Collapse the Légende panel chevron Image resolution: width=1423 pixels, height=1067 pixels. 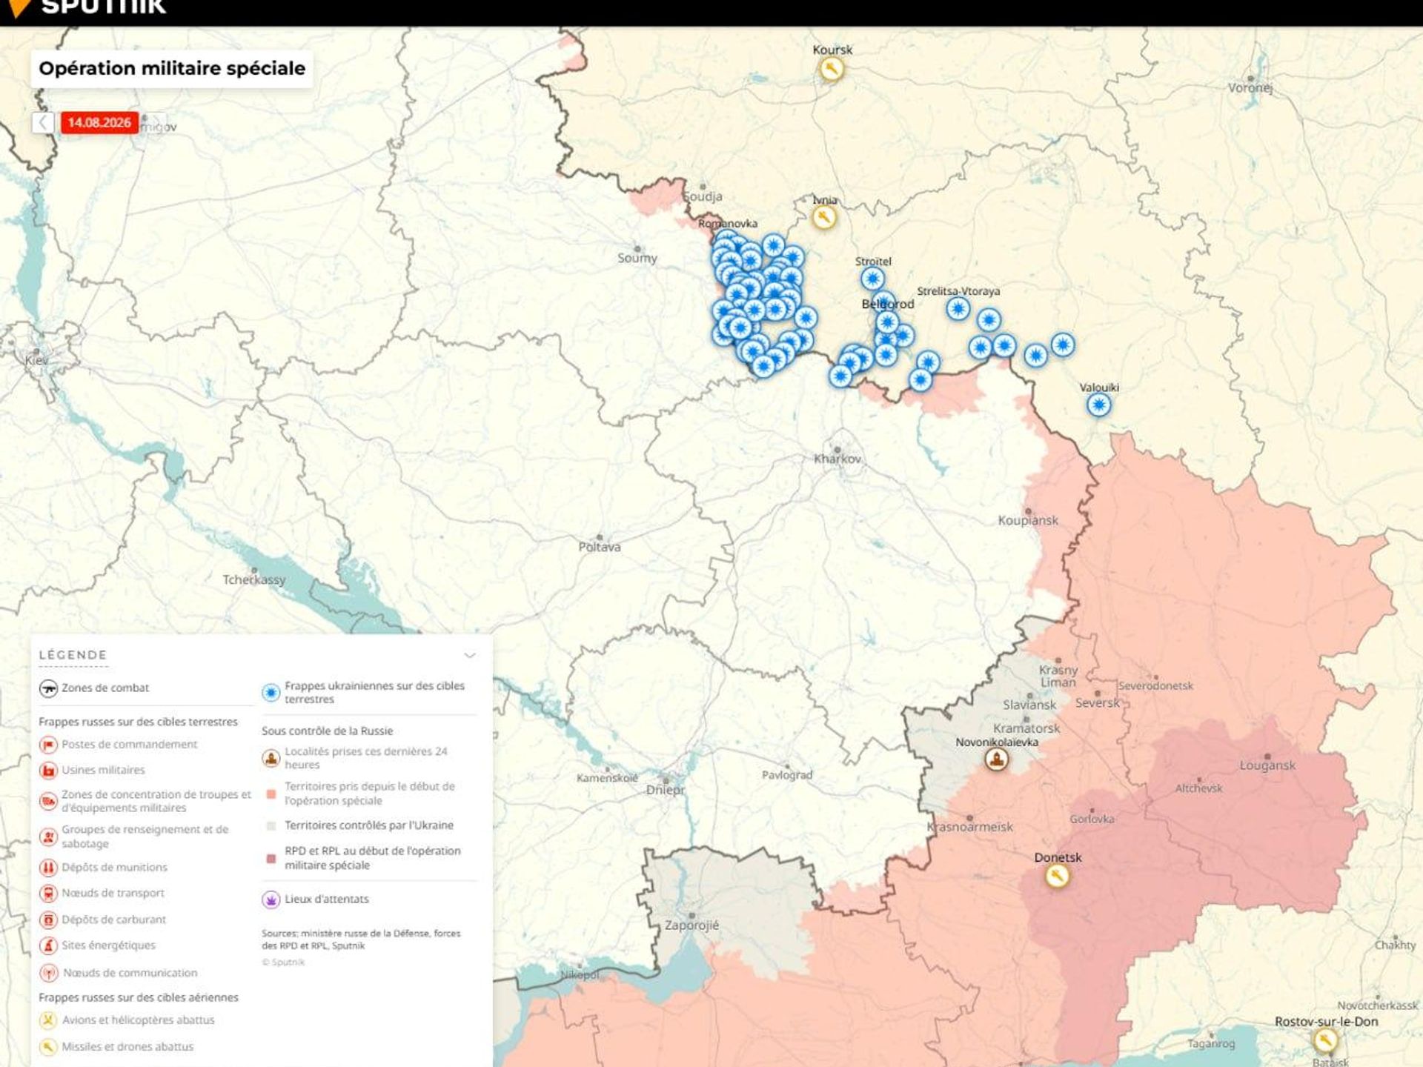pos(469,655)
